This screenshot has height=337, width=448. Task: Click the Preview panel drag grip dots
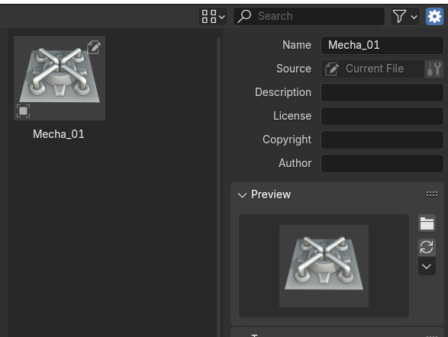tap(432, 194)
